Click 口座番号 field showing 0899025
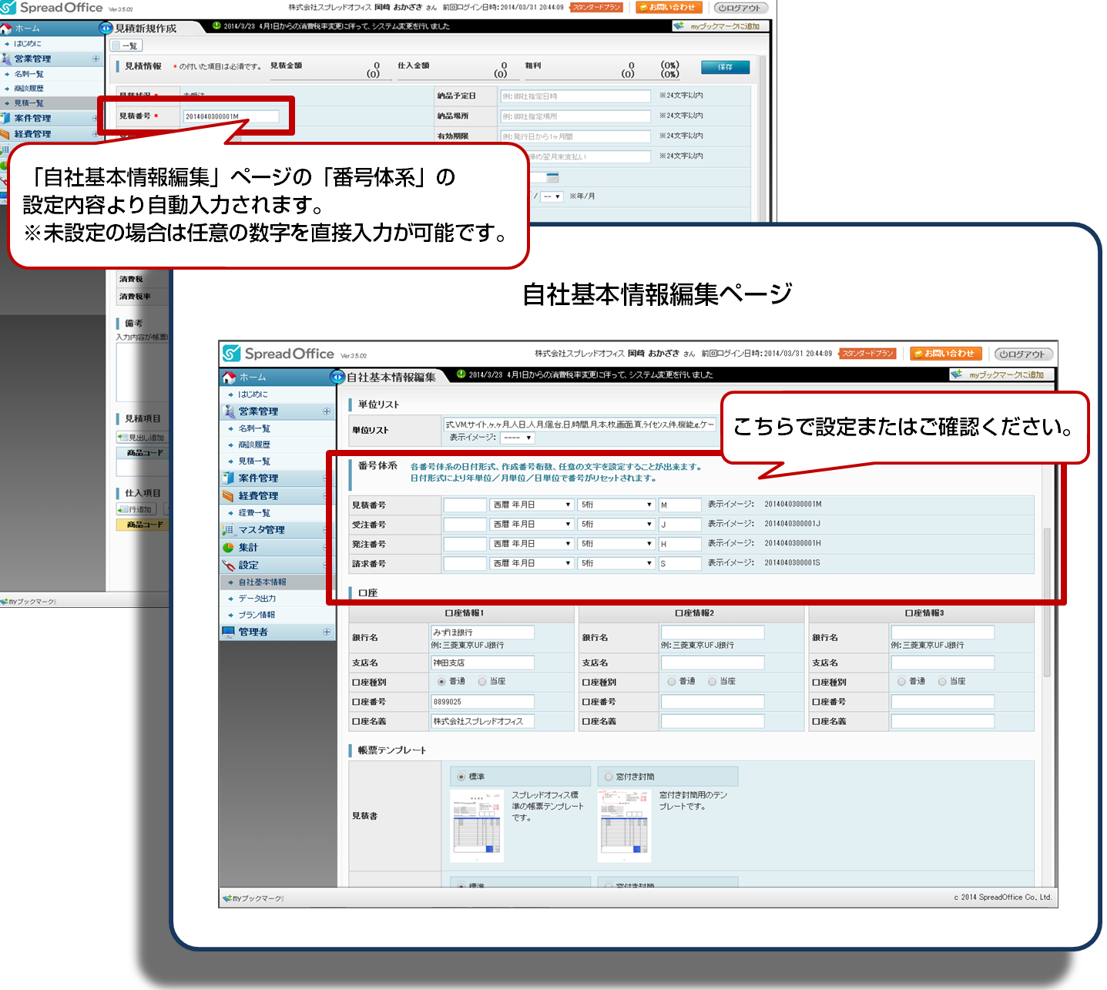The height and width of the screenshot is (990, 1107). (x=483, y=702)
